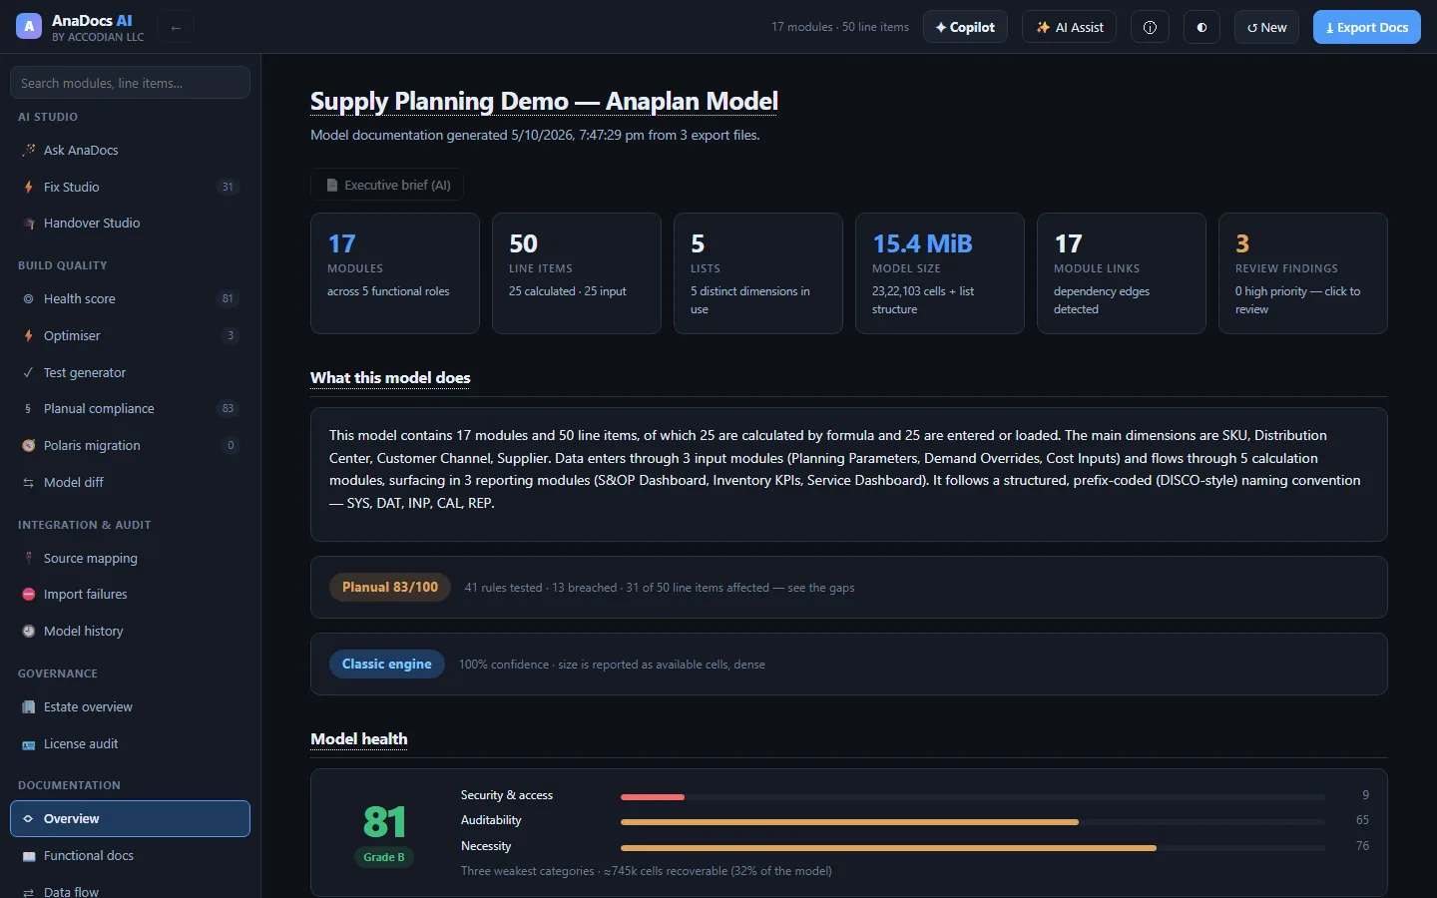Screen dimensions: 1437x898
Task: Click the AnaDocs AI logo icon
Action: pos(29,27)
